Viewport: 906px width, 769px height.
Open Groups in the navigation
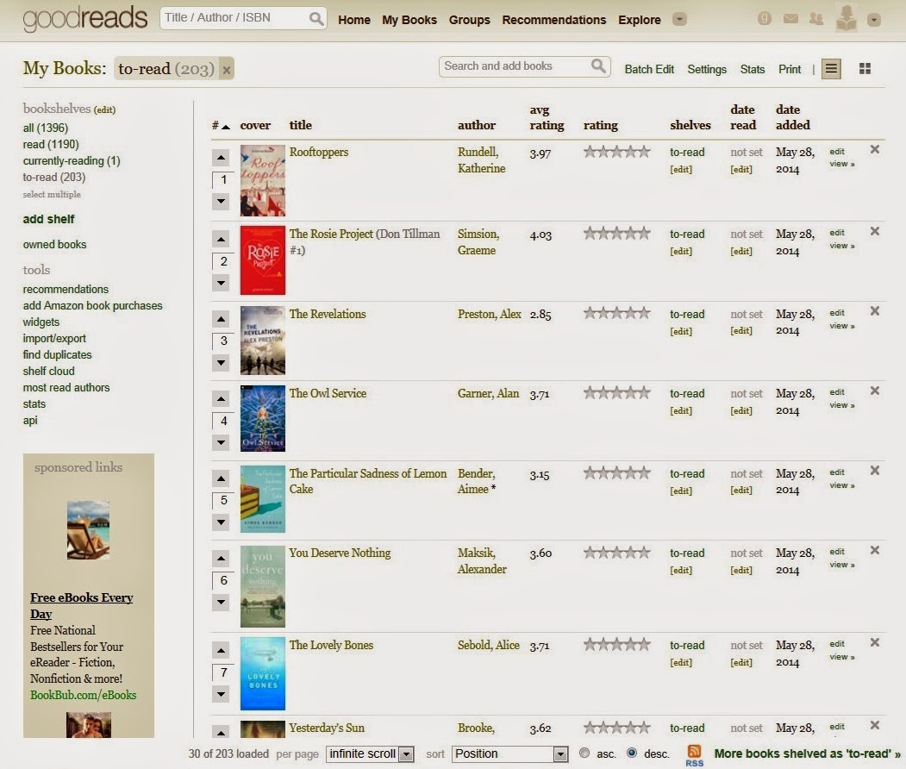click(469, 20)
